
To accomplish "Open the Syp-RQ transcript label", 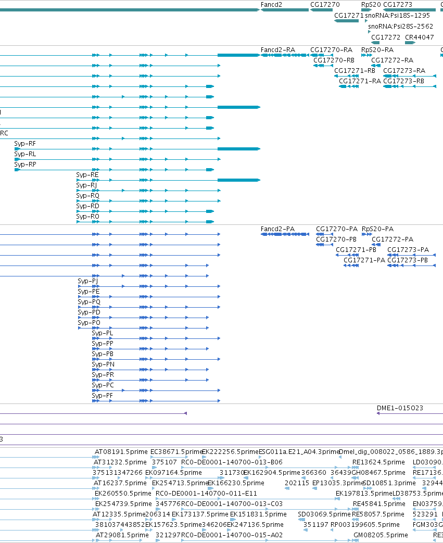I will click(x=87, y=196).
